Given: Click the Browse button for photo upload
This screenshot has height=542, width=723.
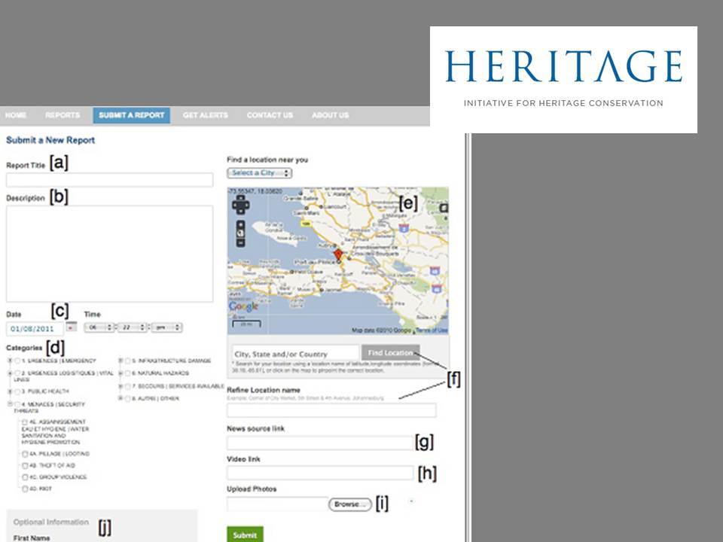Looking at the screenshot, I should [350, 504].
